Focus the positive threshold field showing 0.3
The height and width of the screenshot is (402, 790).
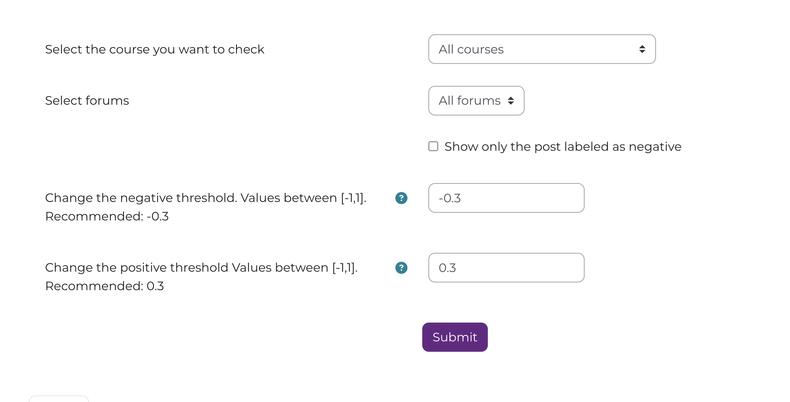506,268
